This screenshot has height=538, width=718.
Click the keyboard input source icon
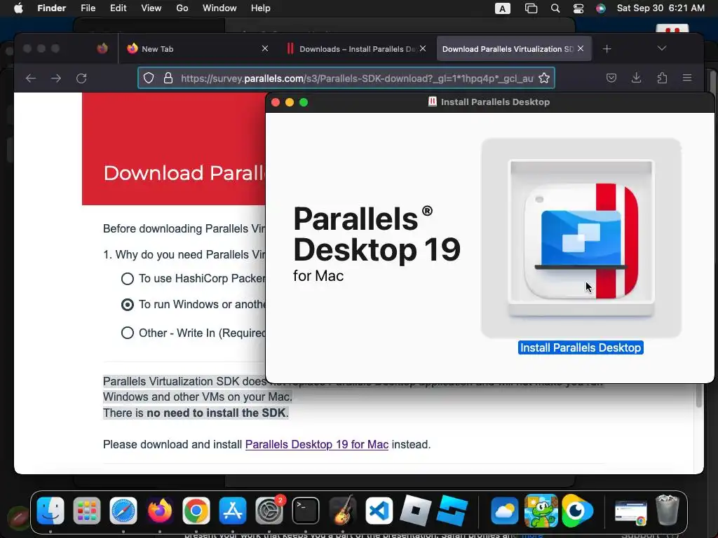[502, 8]
